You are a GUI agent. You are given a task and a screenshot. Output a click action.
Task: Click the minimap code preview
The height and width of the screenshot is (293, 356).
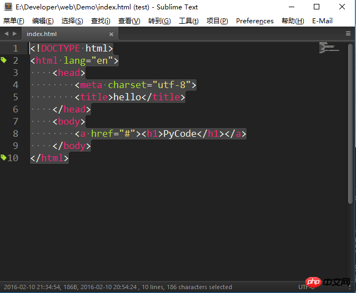[329, 48]
